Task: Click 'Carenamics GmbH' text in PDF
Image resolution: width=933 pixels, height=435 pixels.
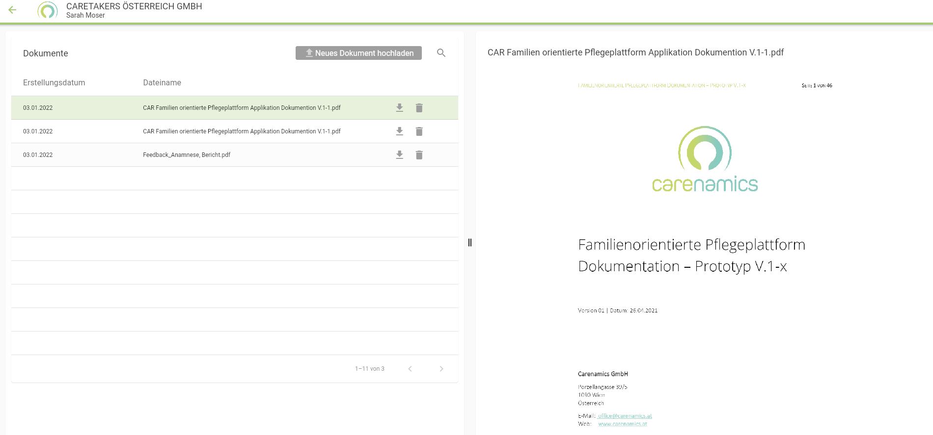Action: 603,374
